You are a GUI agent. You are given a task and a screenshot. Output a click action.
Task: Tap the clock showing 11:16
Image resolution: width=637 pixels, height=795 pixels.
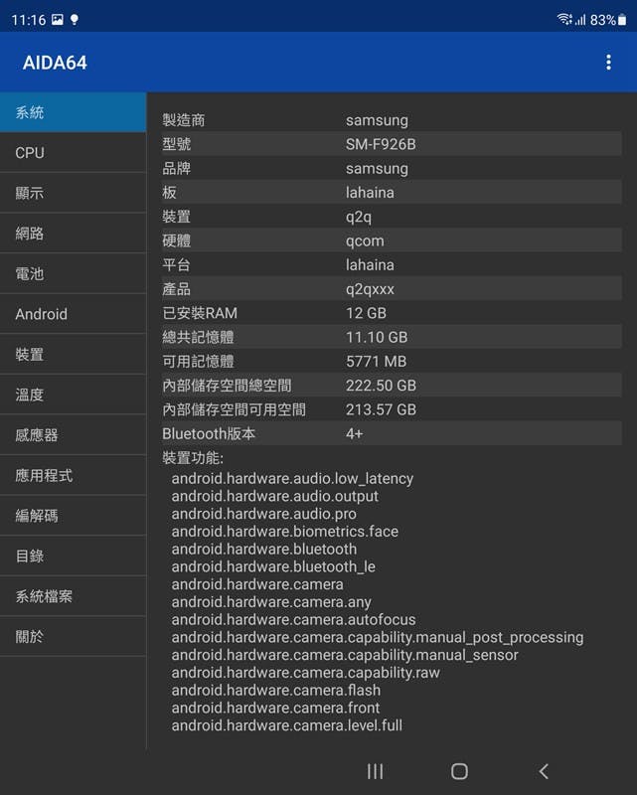click(29, 20)
